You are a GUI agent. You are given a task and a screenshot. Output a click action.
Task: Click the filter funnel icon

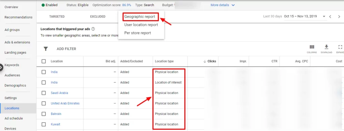(x=46, y=49)
